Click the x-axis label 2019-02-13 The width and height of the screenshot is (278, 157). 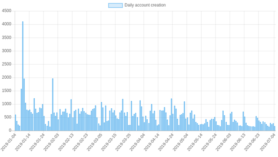pyautogui.click(x=66, y=142)
